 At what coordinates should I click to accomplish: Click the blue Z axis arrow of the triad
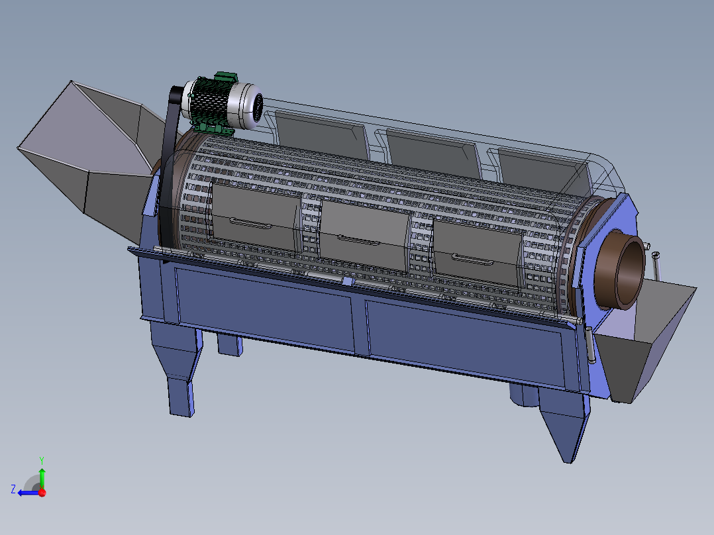(27, 493)
